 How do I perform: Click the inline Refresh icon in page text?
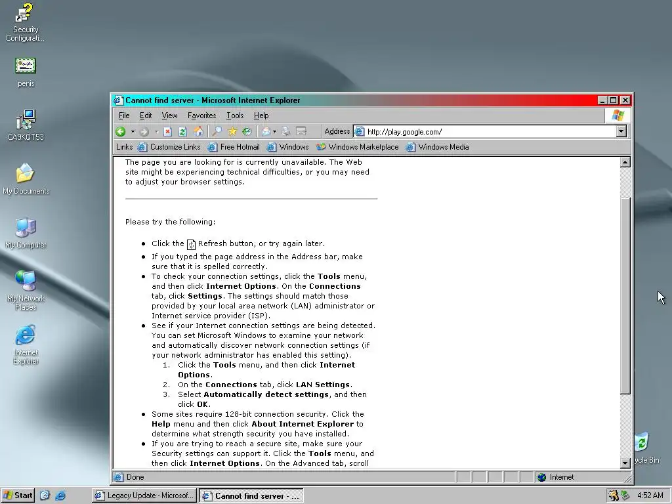tap(191, 244)
